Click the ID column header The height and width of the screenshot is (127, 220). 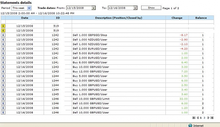tap(58, 18)
